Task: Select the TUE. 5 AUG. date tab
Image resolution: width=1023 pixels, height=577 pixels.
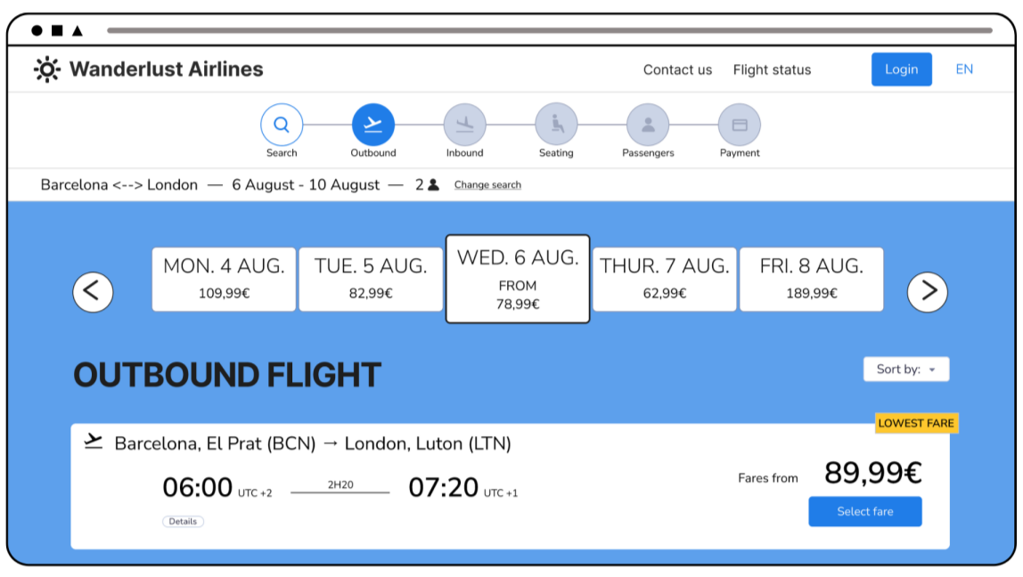Action: click(370, 279)
